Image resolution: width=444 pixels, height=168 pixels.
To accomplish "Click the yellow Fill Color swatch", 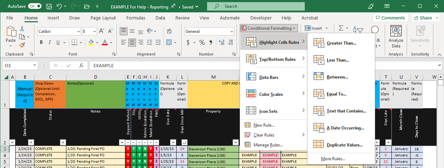I will click(x=91, y=43).
